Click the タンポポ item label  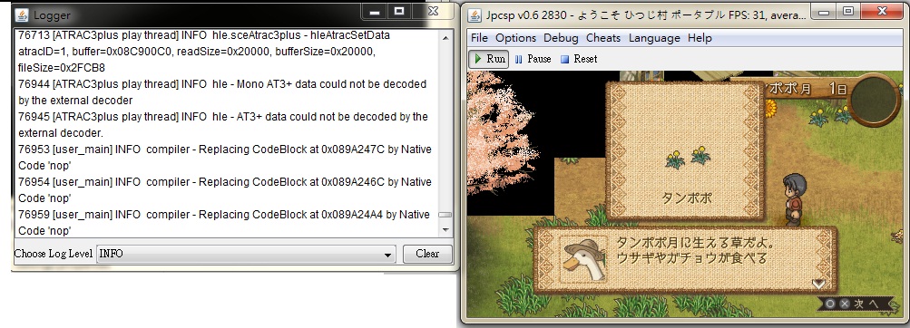point(687,198)
